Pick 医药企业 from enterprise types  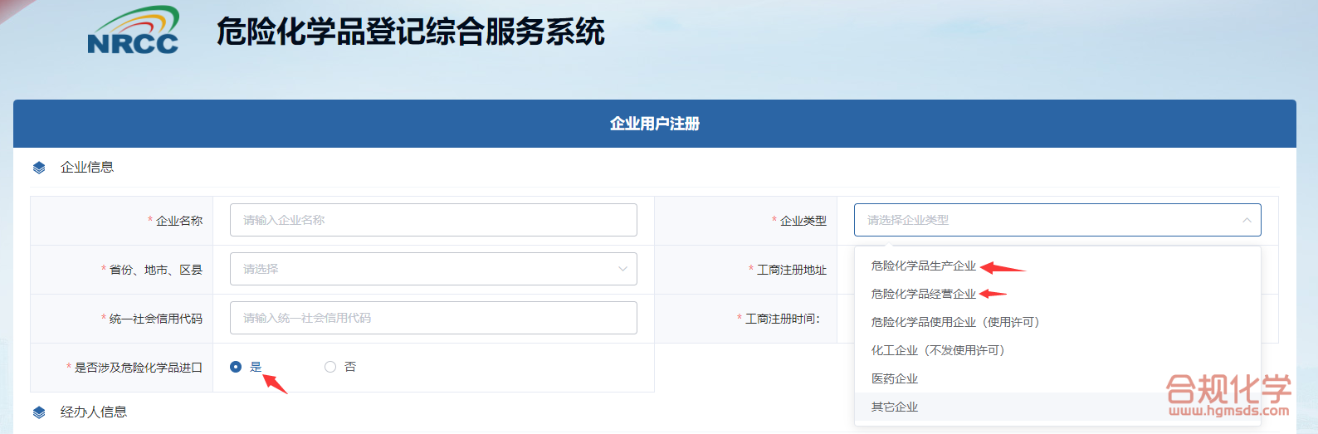pyautogui.click(x=895, y=379)
